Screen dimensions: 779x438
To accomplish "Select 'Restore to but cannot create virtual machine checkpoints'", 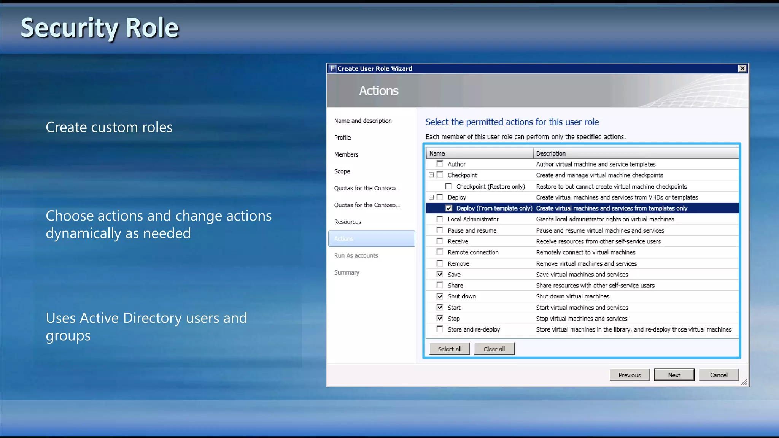I will (x=611, y=186).
